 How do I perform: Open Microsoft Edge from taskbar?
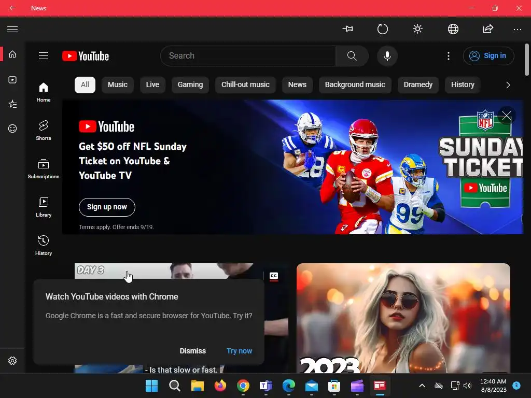coord(288,386)
